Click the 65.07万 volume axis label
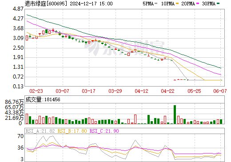The width and height of the screenshot is (231, 162). [14, 107]
